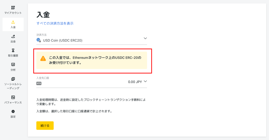Image resolution: width=269 pixels, height=140 pixels.
Task: Expand the 決済方法 dropdown chevron
Action: pyautogui.click(x=145, y=38)
